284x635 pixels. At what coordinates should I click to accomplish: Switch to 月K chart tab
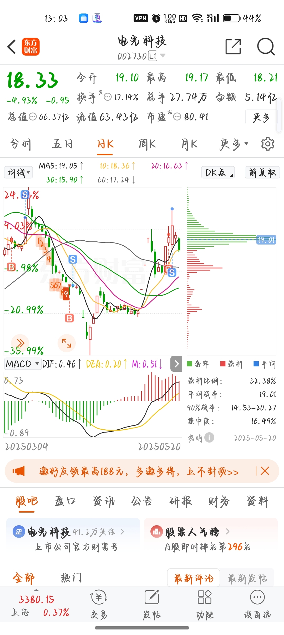click(x=189, y=144)
